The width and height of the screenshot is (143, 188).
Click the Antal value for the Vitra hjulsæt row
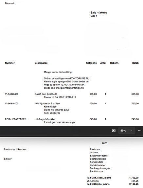105,103
